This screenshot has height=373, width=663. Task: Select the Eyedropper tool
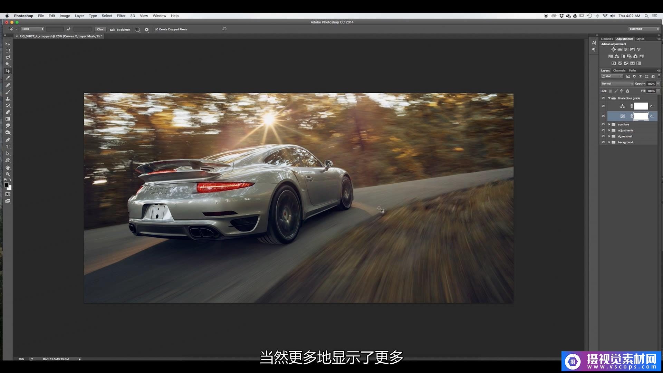8,78
